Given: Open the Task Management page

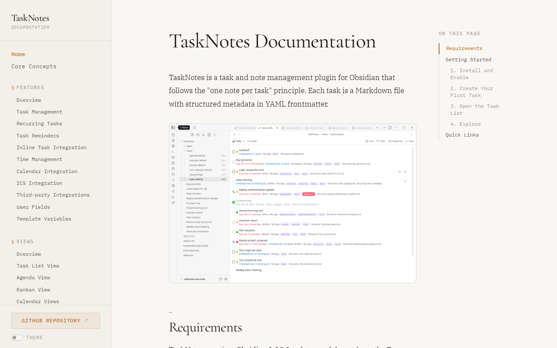Looking at the screenshot, I should click(x=39, y=112).
